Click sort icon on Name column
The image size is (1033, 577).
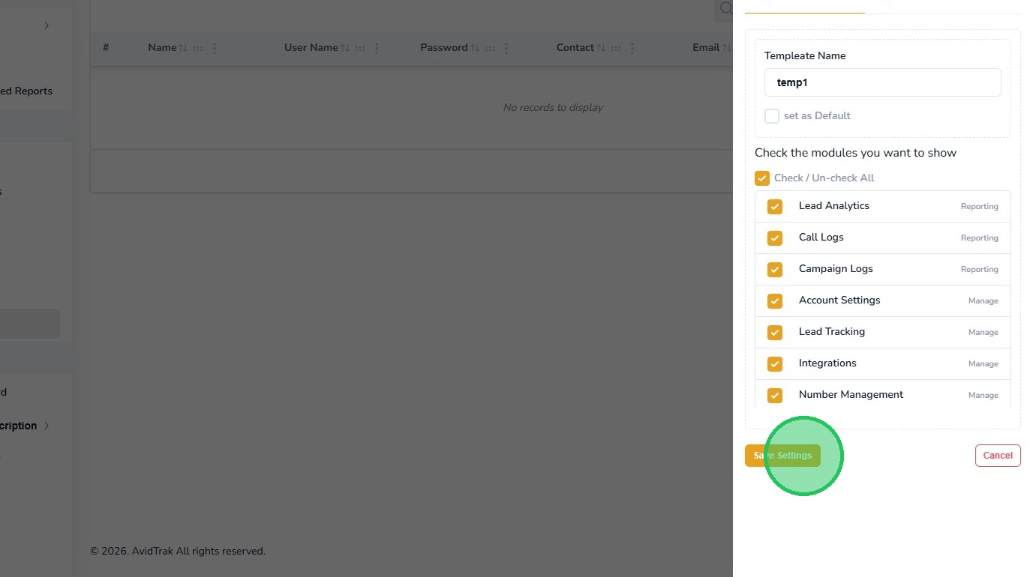click(x=183, y=48)
